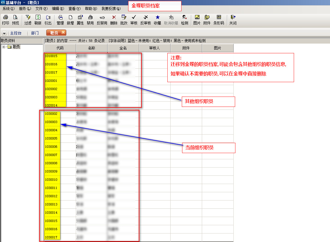Click the 收藏 (Favorite) star icon
The height and width of the screenshot is (242, 330).
coord(157,20)
